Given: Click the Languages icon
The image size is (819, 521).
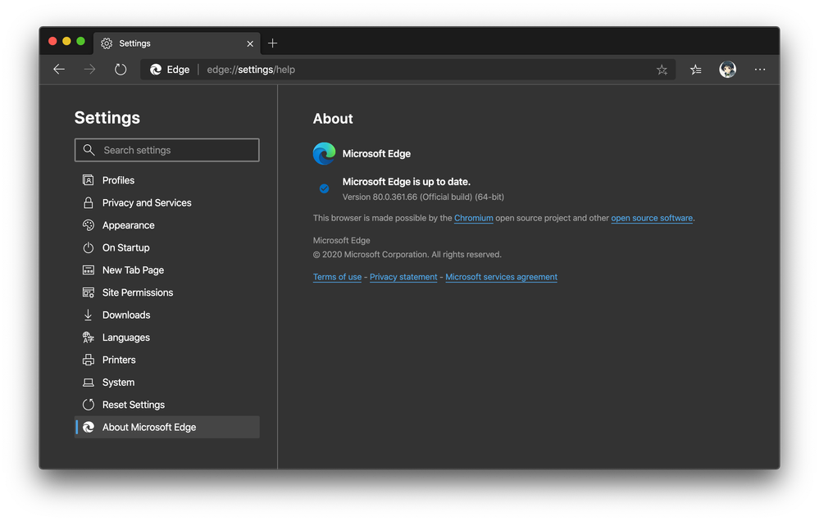Looking at the screenshot, I should click(x=89, y=338).
